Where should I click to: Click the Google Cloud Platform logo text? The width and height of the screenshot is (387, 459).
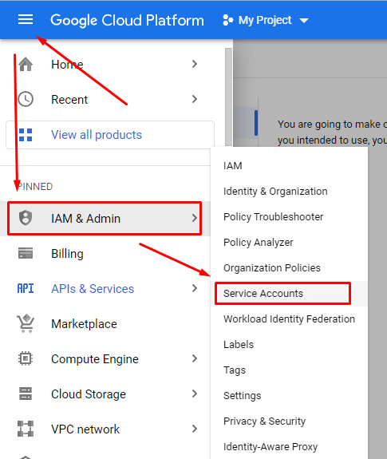(x=127, y=20)
